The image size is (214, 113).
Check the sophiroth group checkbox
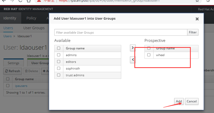(59, 68)
